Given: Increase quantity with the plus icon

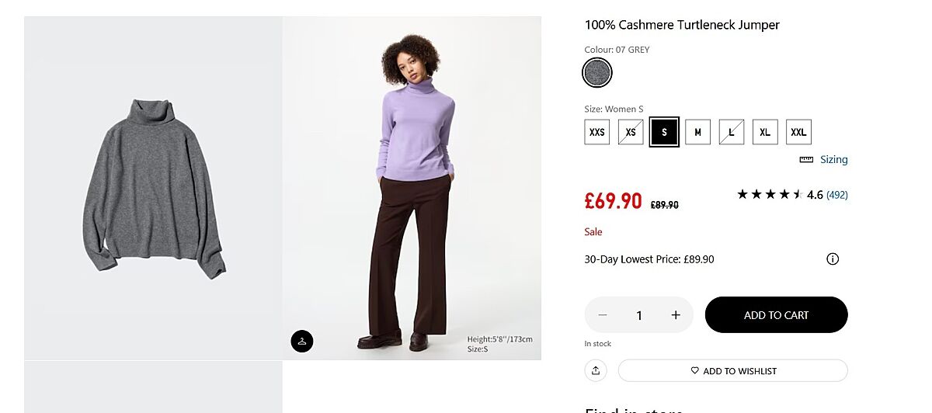Looking at the screenshot, I should 676,315.
